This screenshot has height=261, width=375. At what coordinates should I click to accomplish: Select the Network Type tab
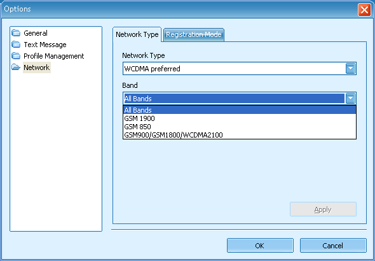coord(137,34)
